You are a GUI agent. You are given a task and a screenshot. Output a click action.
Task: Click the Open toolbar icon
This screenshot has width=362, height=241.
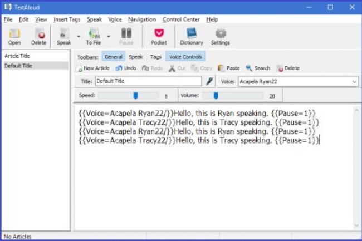click(14, 36)
